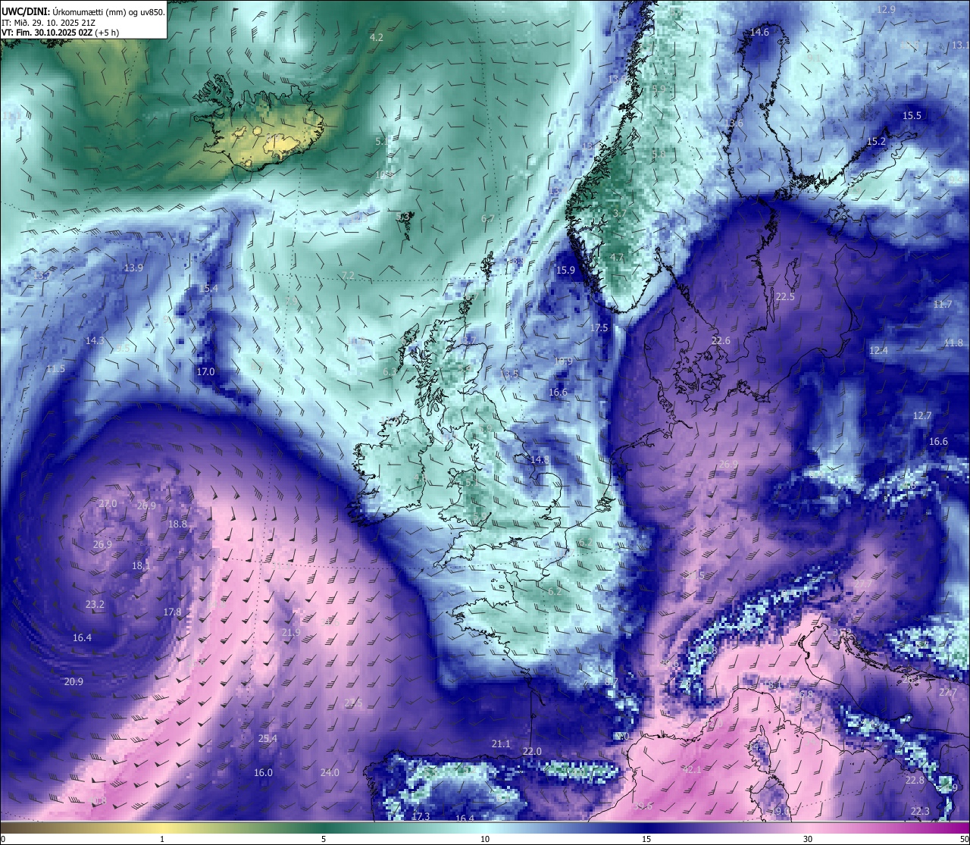970x845 pixels.
Task: Click the '10' tick on the colour scale
Action: pyautogui.click(x=485, y=839)
